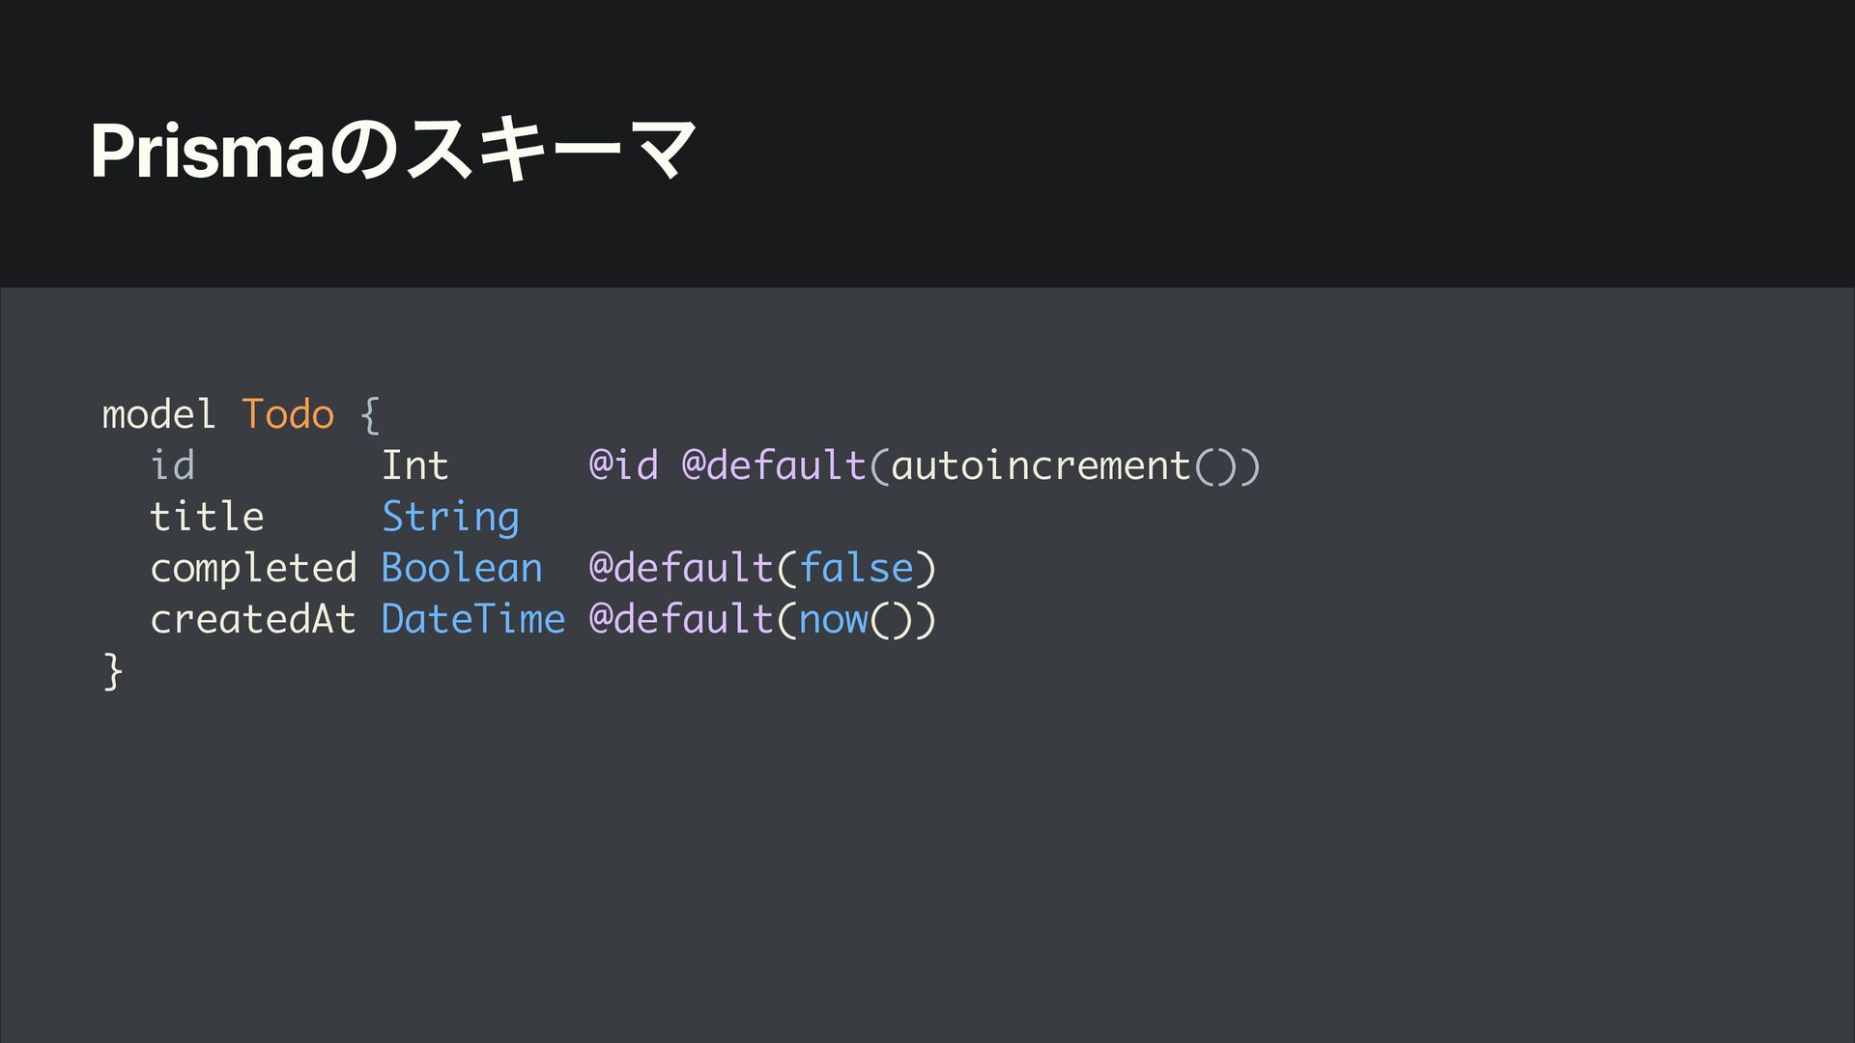Click "@default" on the completed line

pos(680,569)
